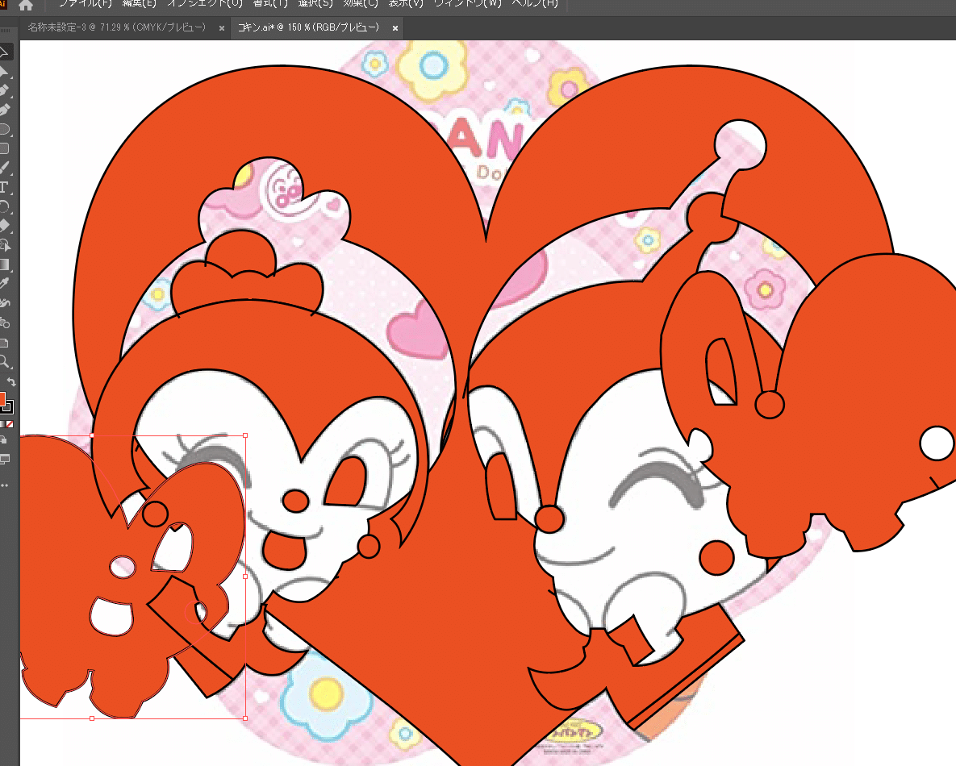Click top-right handle of selection bounding box

[245, 435]
